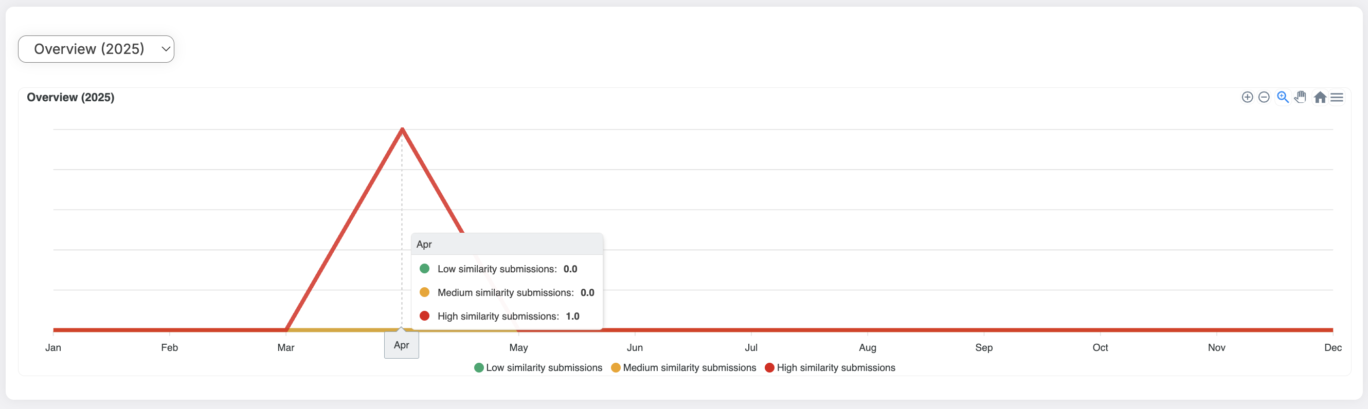Toggle Low similarity submissions series in legend

pyautogui.click(x=538, y=367)
